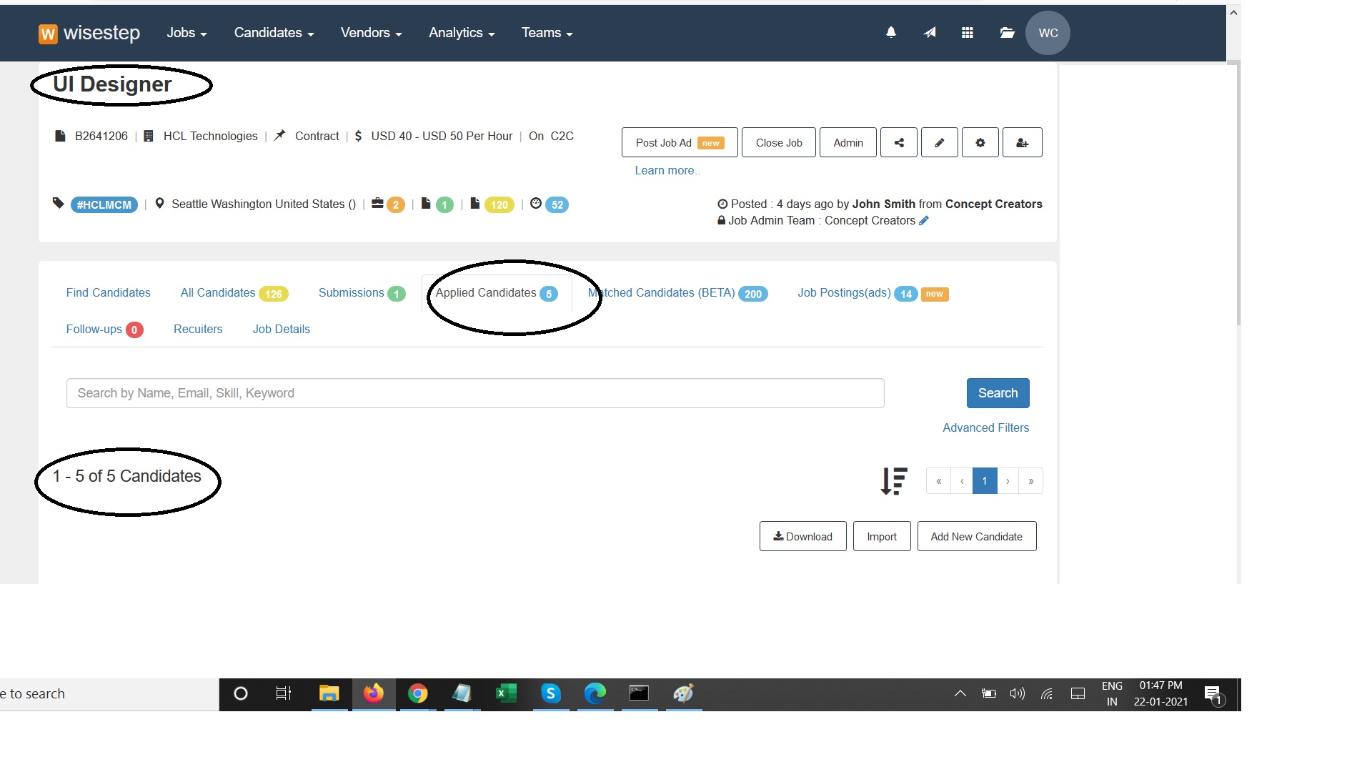Click the paper plane send icon
This screenshot has width=1372, height=772.
930,32
